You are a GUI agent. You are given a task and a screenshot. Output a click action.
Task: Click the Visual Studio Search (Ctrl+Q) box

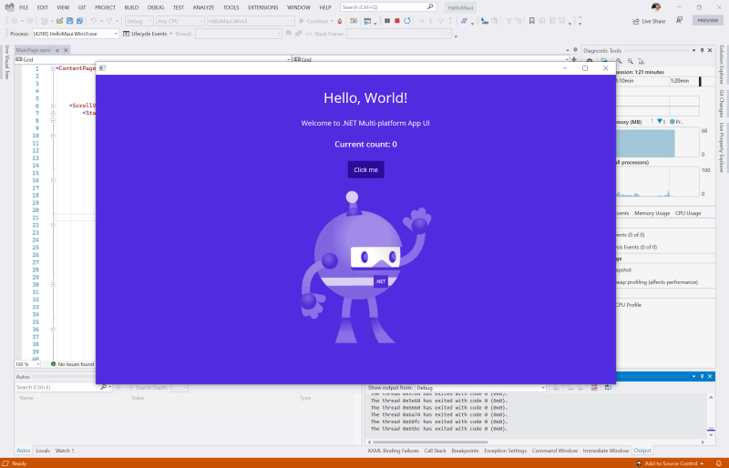coord(388,7)
